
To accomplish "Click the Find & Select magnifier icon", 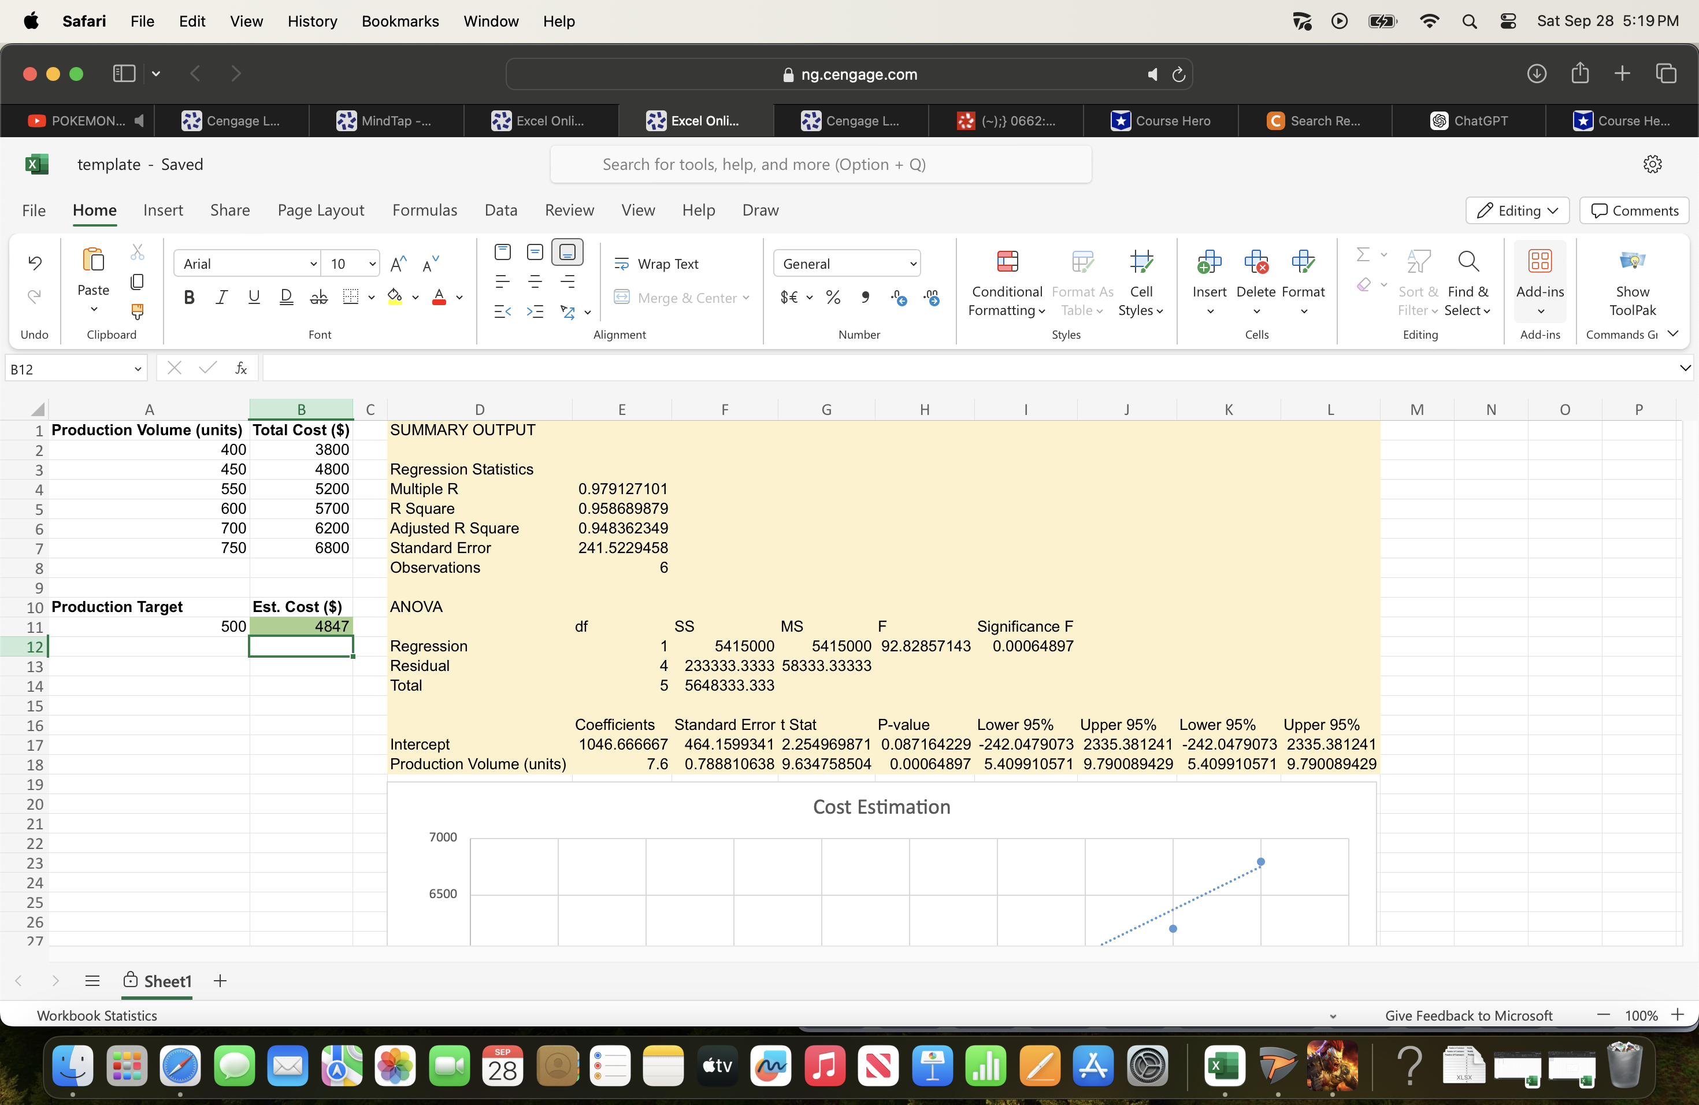I will click(x=1468, y=262).
